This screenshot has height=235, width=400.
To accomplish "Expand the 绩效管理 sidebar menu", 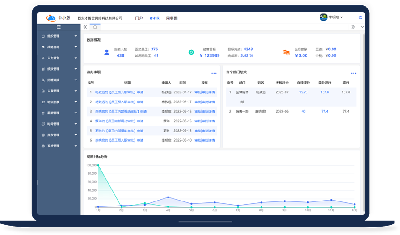I will tap(59, 69).
